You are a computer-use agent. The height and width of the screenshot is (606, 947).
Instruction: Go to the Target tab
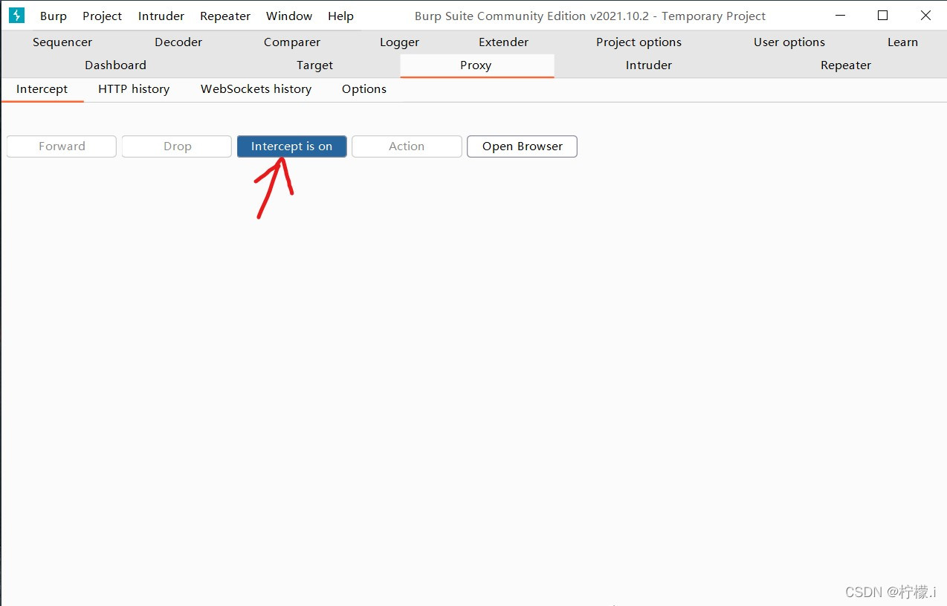[x=315, y=65]
